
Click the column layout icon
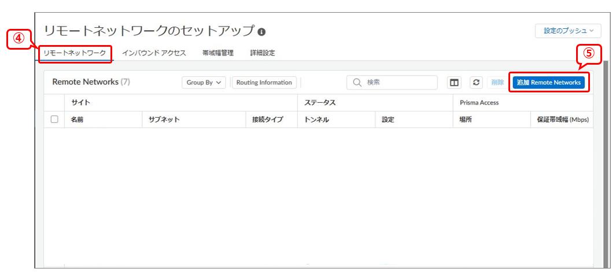tap(455, 83)
